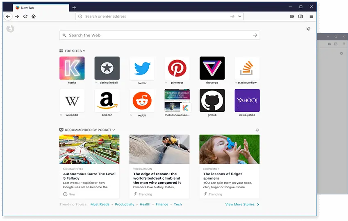Open the Must Reads trending topic
Screen dimensions: 348x221
pyautogui.click(x=100, y=204)
